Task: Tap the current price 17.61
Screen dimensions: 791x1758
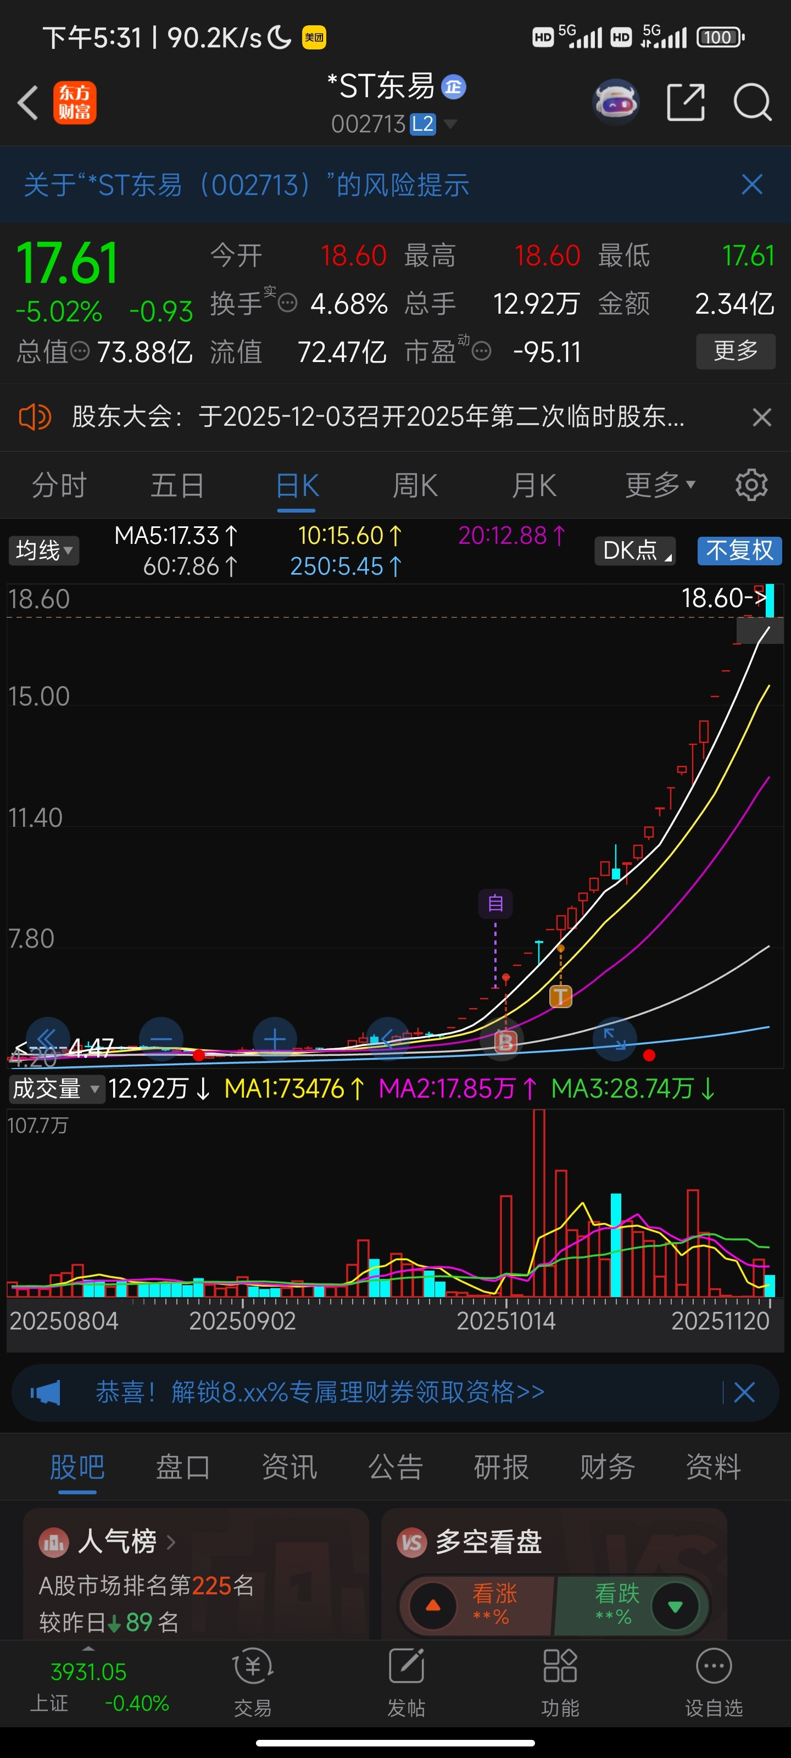Action: tap(67, 264)
